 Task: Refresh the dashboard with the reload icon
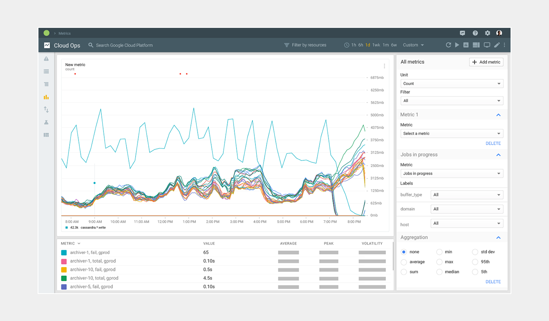click(448, 45)
